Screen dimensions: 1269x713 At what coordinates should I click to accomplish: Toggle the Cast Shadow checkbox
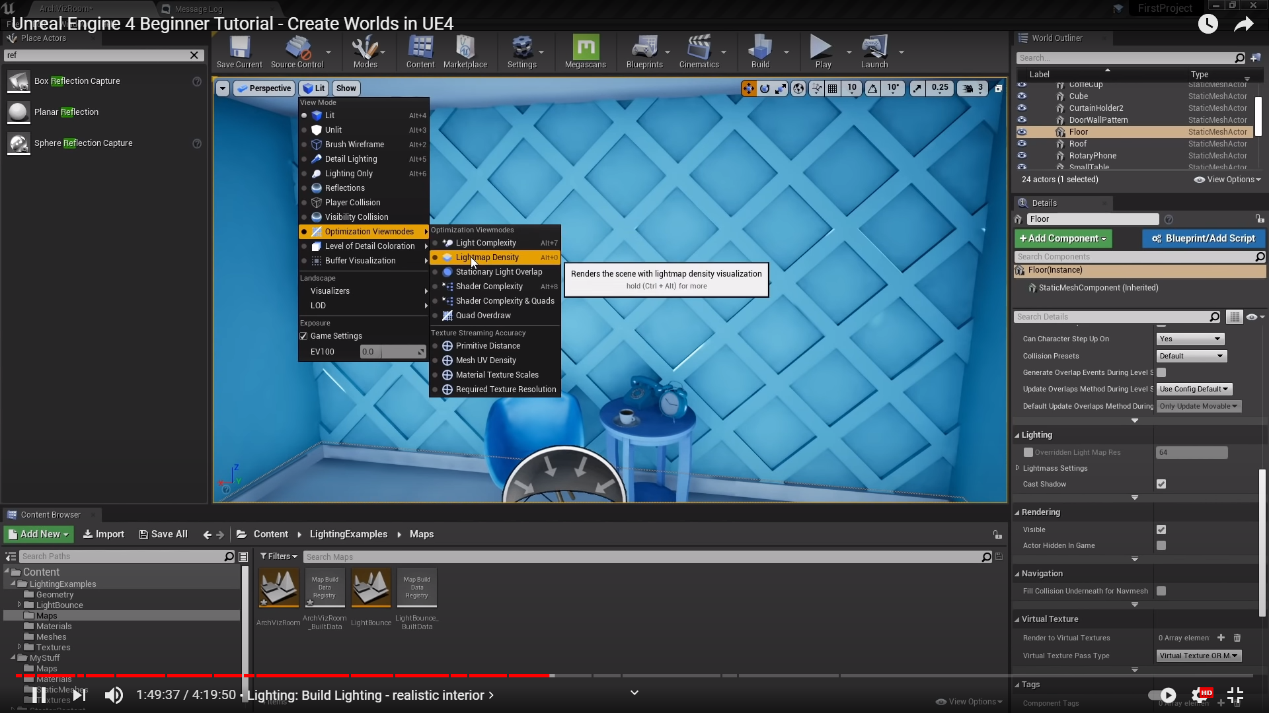point(1161,484)
